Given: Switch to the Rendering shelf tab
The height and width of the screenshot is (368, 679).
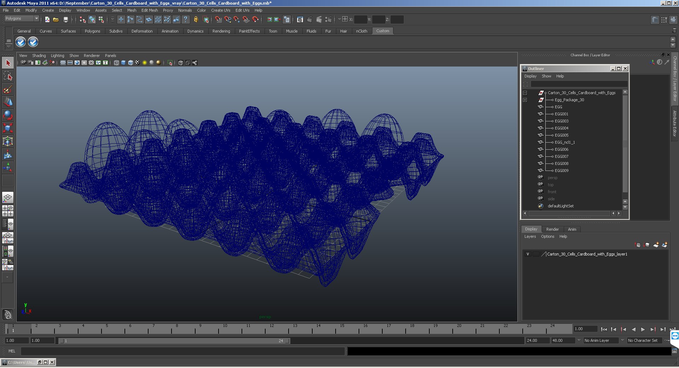Looking at the screenshot, I should pyautogui.click(x=221, y=31).
